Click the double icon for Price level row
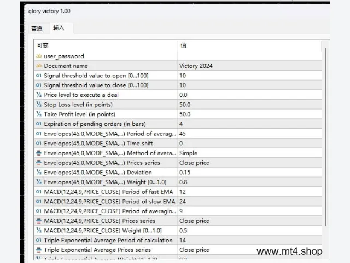This screenshot has width=350, height=263. click(39, 95)
